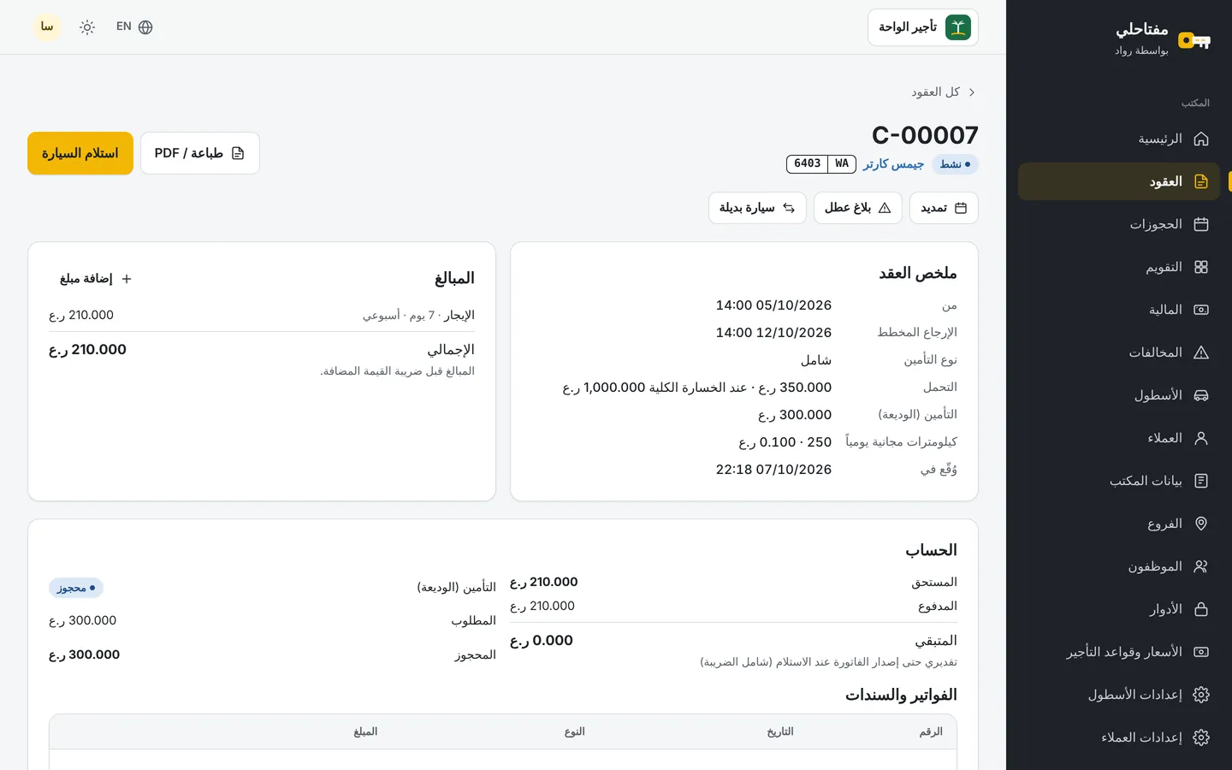This screenshot has height=770, width=1232.
Task: Click the المبلغ column header
Action: click(365, 731)
